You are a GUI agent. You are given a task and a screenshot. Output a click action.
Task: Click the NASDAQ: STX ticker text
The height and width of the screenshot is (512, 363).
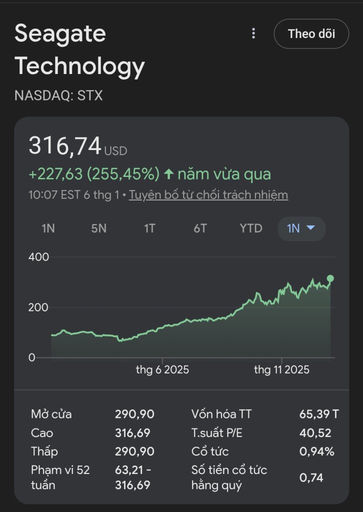58,95
